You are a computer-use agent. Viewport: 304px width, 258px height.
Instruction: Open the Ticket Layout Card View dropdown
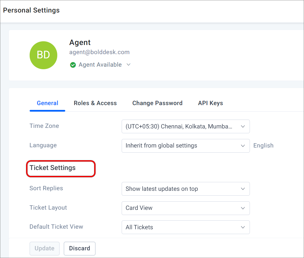[x=185, y=208]
